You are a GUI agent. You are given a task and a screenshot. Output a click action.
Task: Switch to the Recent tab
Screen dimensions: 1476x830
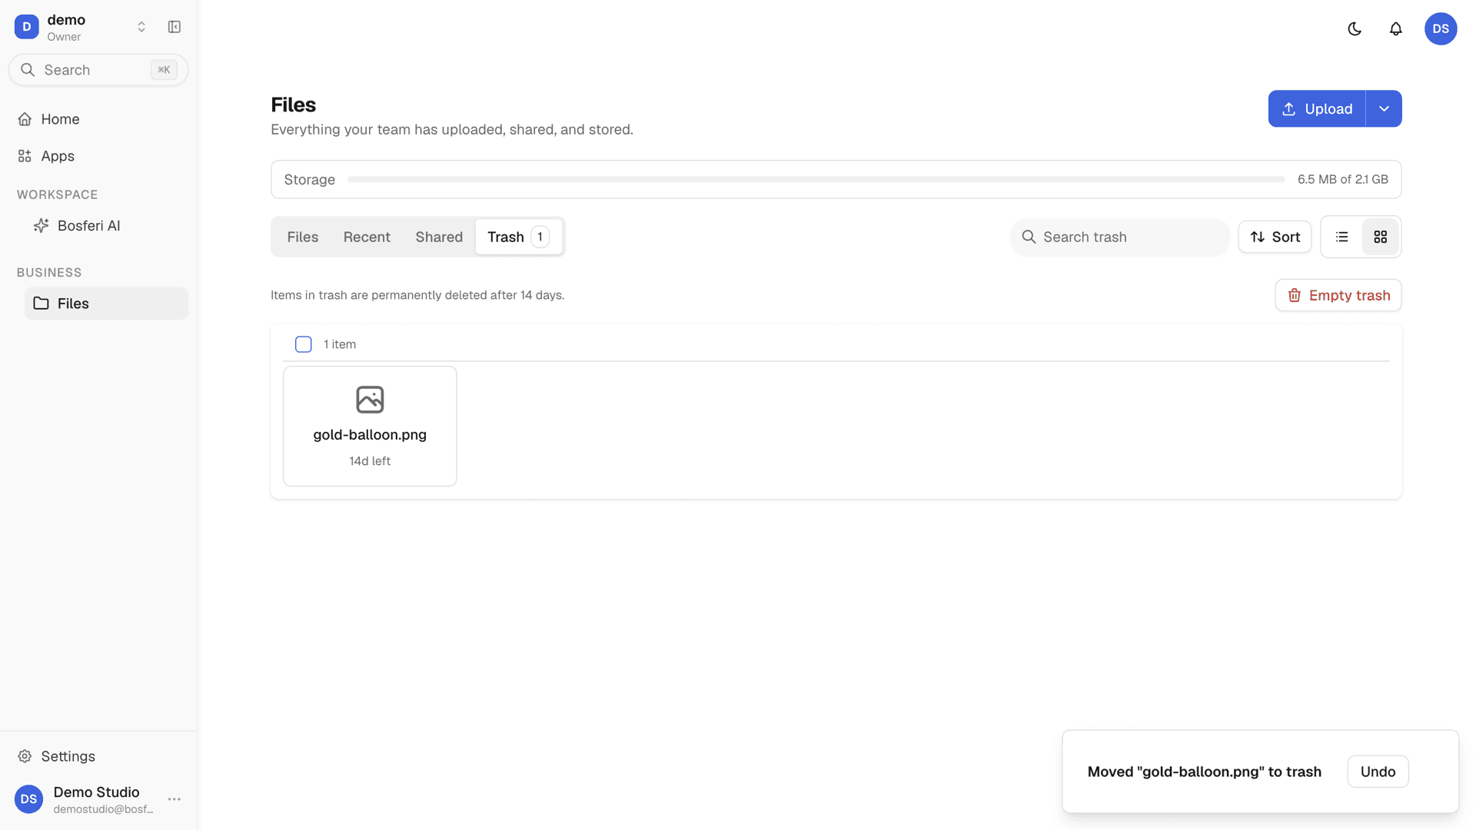(x=367, y=237)
